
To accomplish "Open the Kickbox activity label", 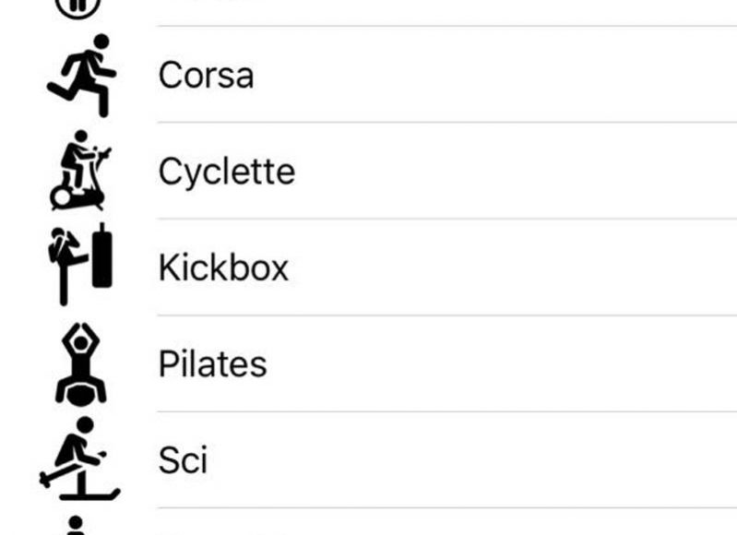I will click(224, 267).
